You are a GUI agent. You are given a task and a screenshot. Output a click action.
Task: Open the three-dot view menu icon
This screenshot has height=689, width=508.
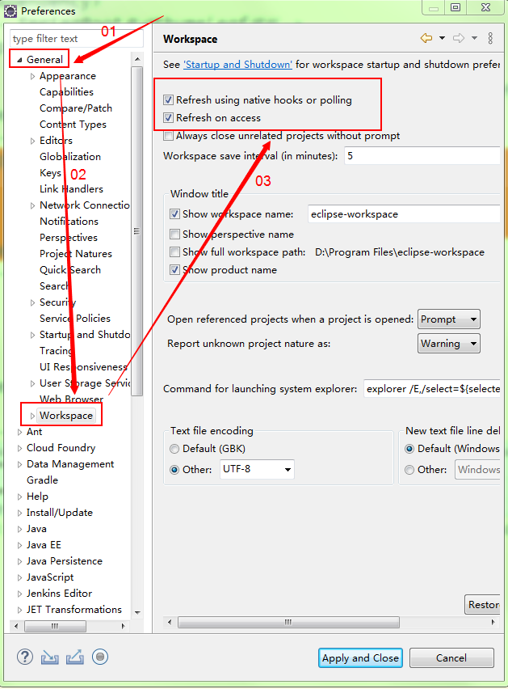coord(490,38)
